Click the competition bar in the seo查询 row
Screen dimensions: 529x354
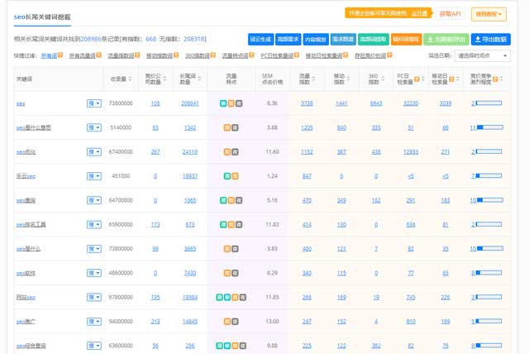489,200
